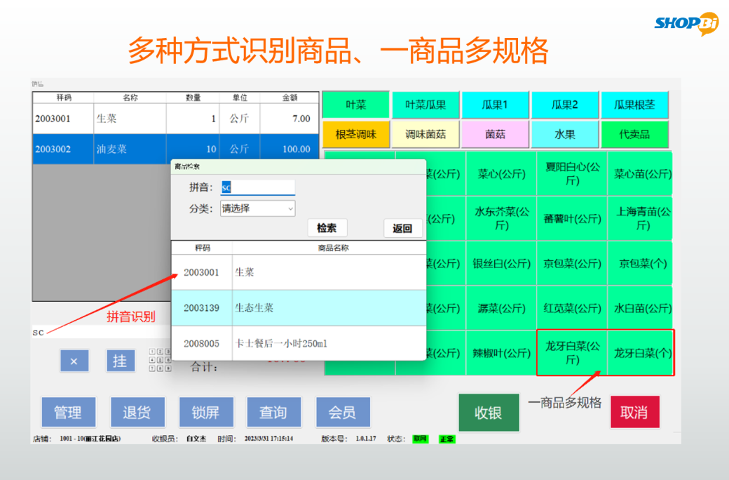Click 锁屏 to lock the screen
This screenshot has height=480, width=729.
click(205, 413)
